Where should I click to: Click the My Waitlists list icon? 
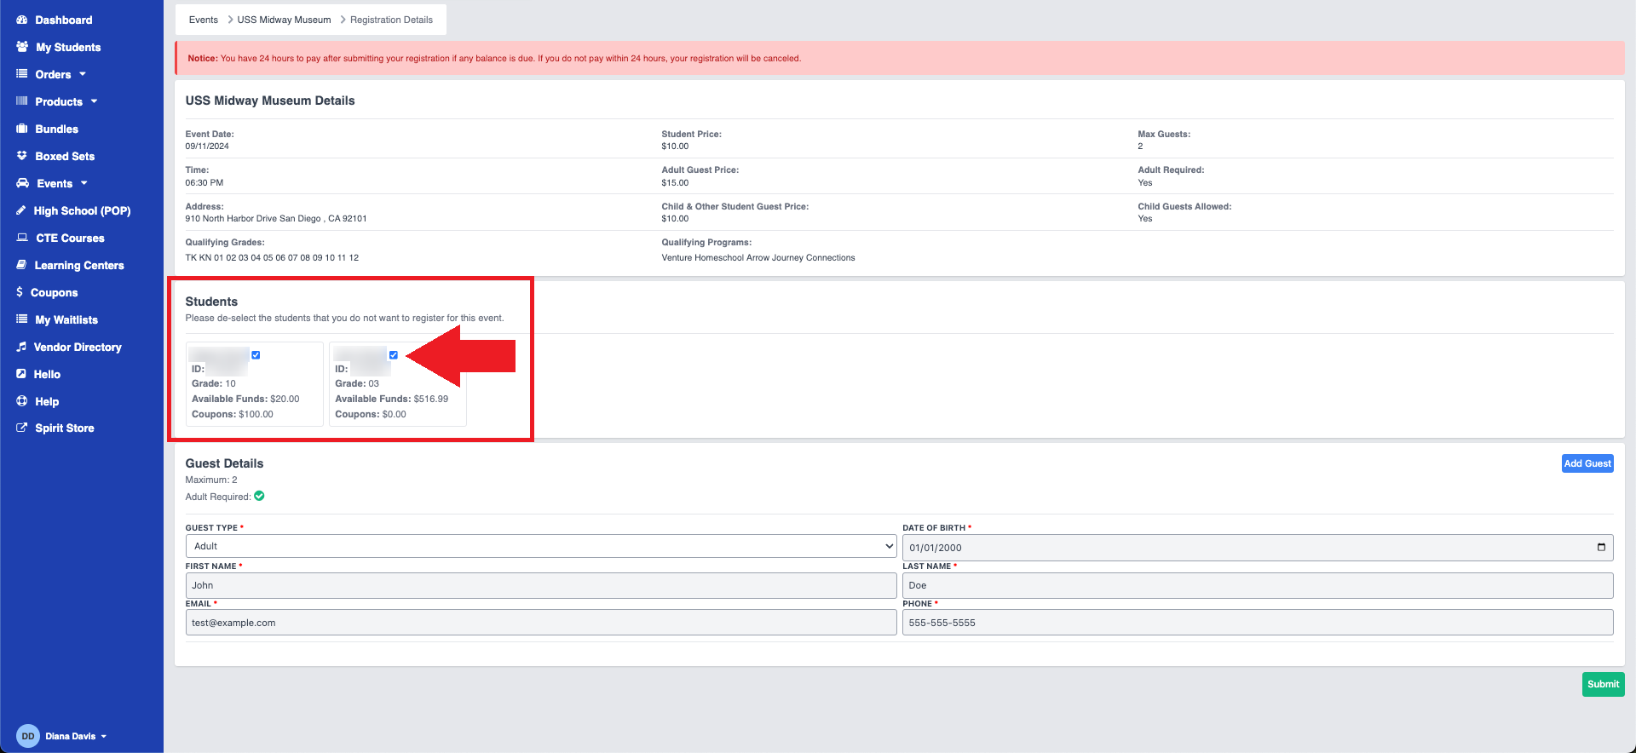[22, 319]
